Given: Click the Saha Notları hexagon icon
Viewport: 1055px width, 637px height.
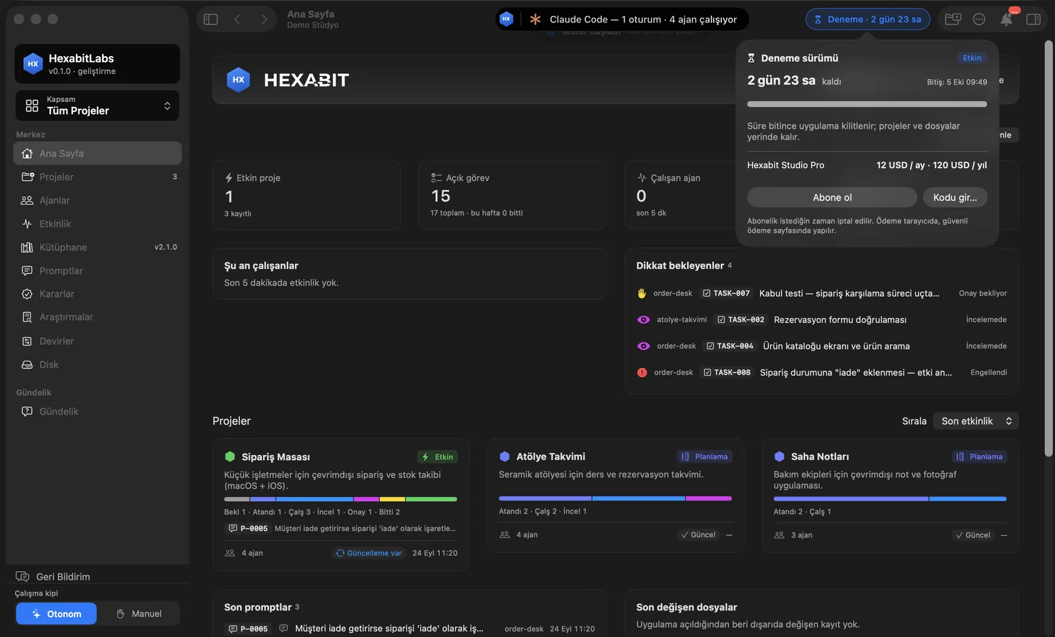Looking at the screenshot, I should (x=779, y=456).
